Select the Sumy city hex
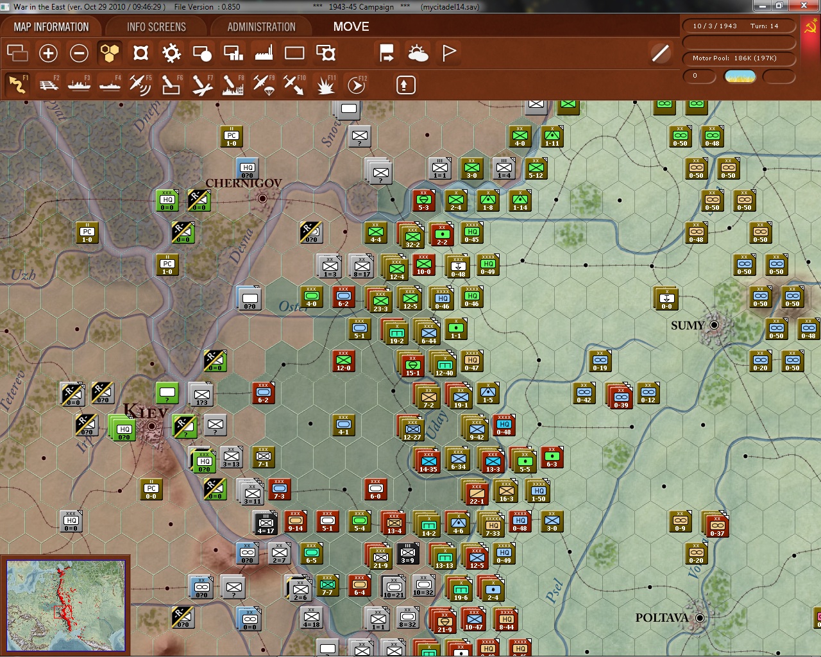 pos(713,325)
